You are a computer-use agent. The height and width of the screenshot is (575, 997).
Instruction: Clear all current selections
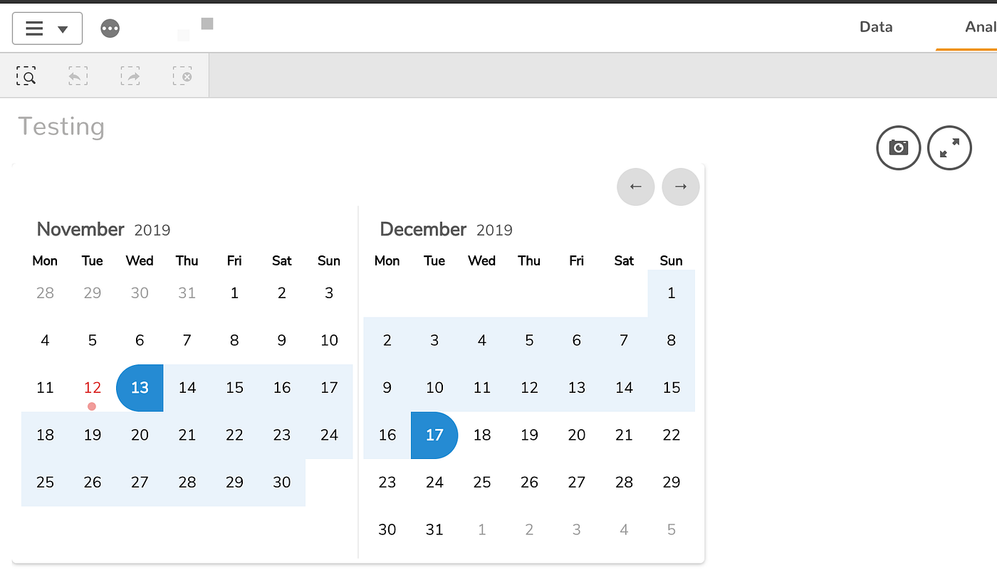click(x=182, y=75)
